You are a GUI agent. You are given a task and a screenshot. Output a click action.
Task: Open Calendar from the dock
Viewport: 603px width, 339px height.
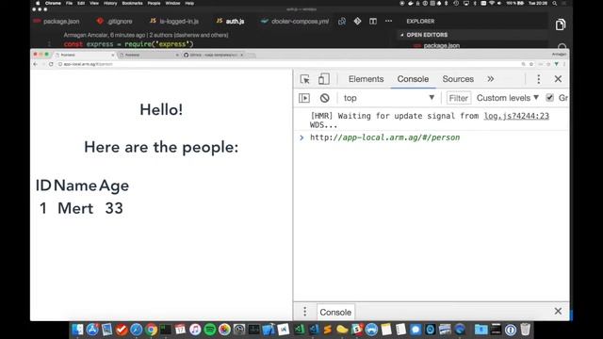(x=180, y=330)
